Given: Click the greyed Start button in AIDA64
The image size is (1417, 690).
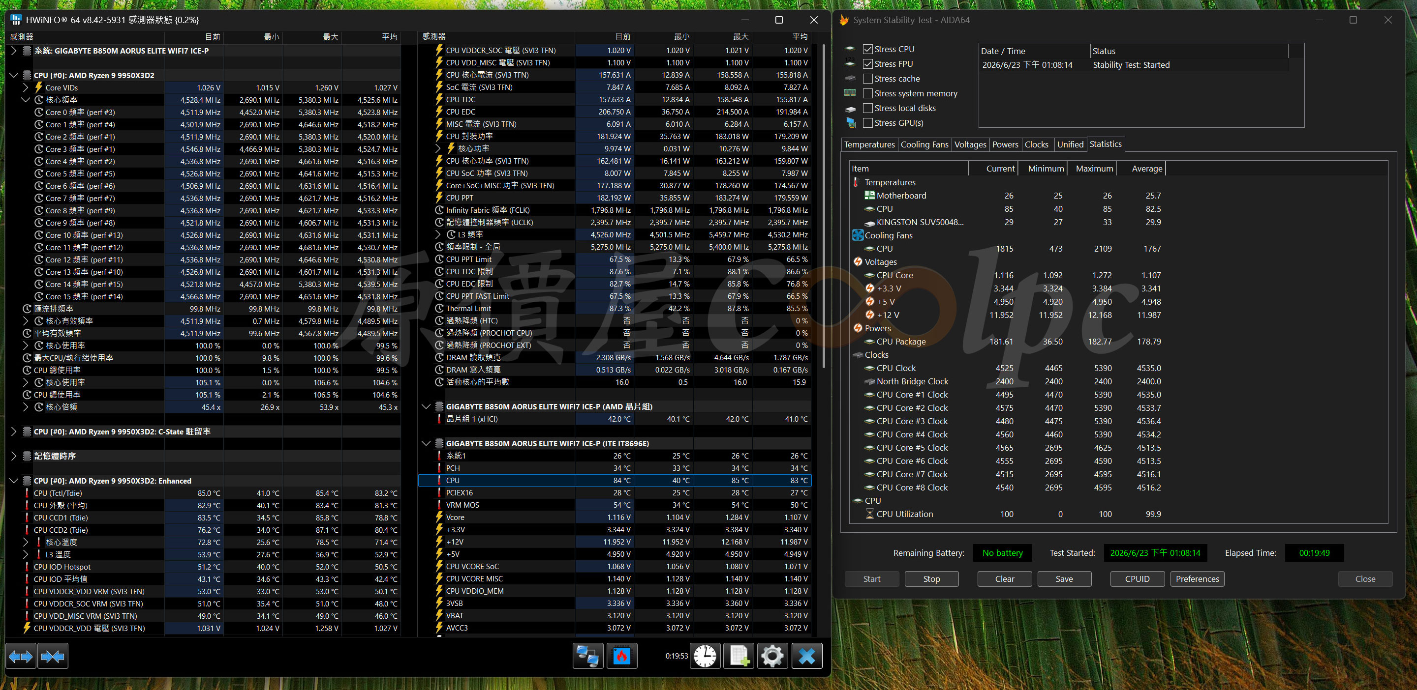Looking at the screenshot, I should (871, 579).
